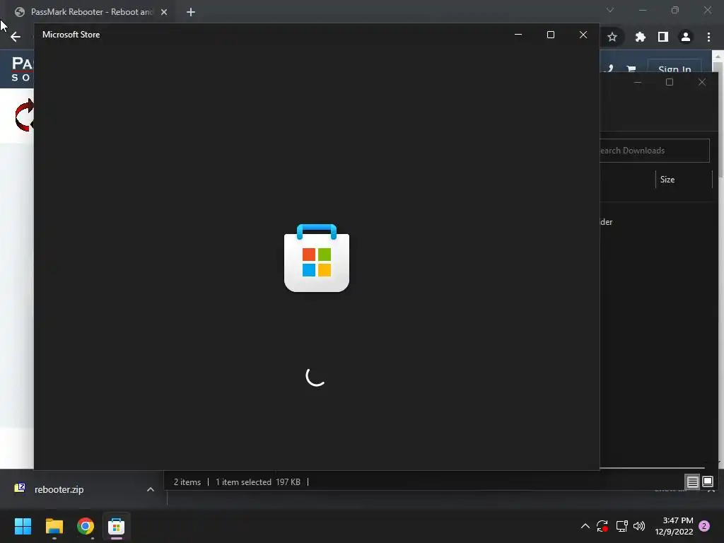
Task: Click the Microsoft Store bag logo
Action: [x=317, y=258]
